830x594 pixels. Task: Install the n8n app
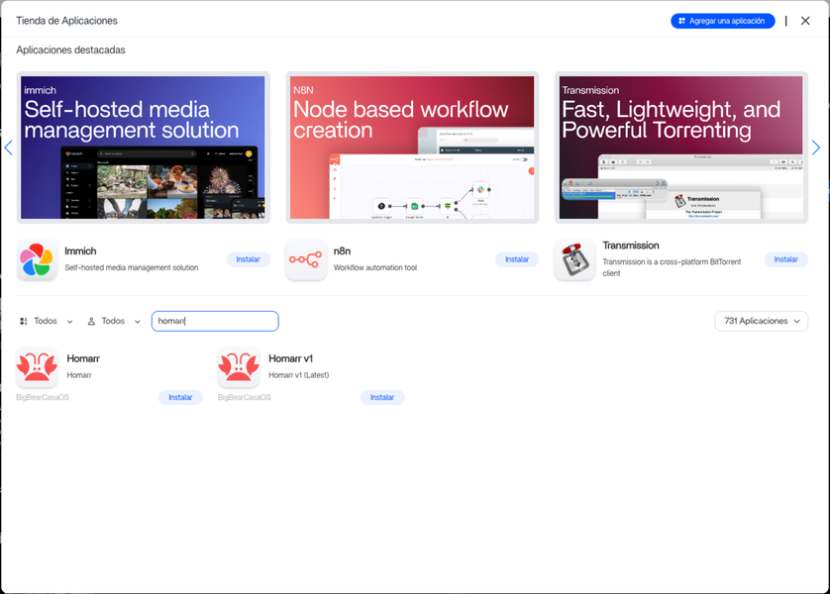(x=517, y=259)
